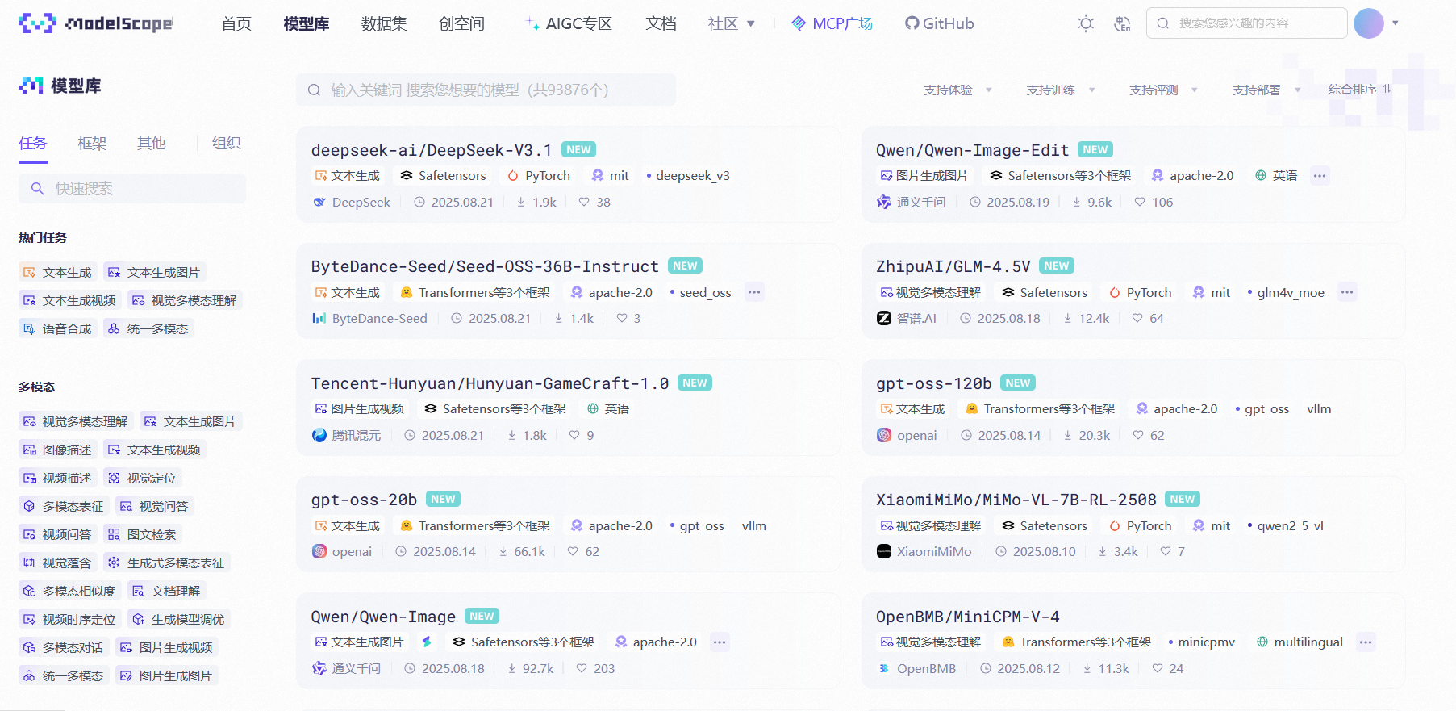This screenshot has width=1456, height=711.
Task: Click the 通义千问 icon on Qwen-Image-Edit
Action: [884, 202]
